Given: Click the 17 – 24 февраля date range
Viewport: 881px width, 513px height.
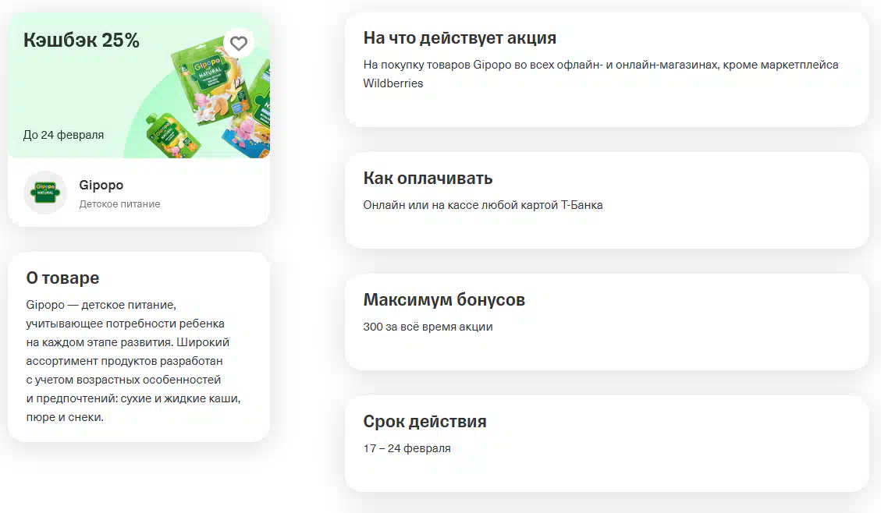Looking at the screenshot, I should pos(407,448).
